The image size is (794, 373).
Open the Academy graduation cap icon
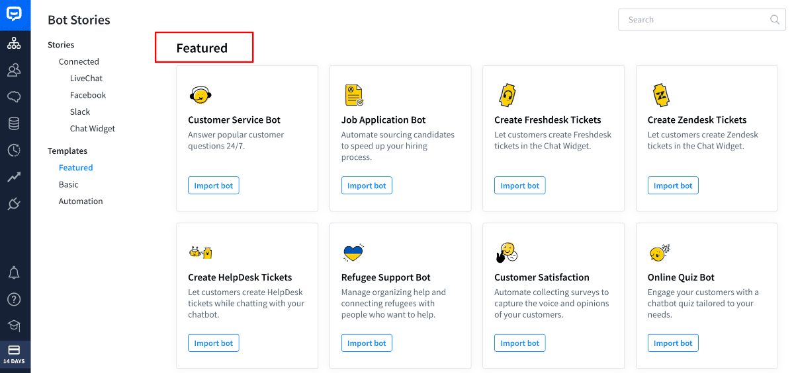[x=14, y=325]
